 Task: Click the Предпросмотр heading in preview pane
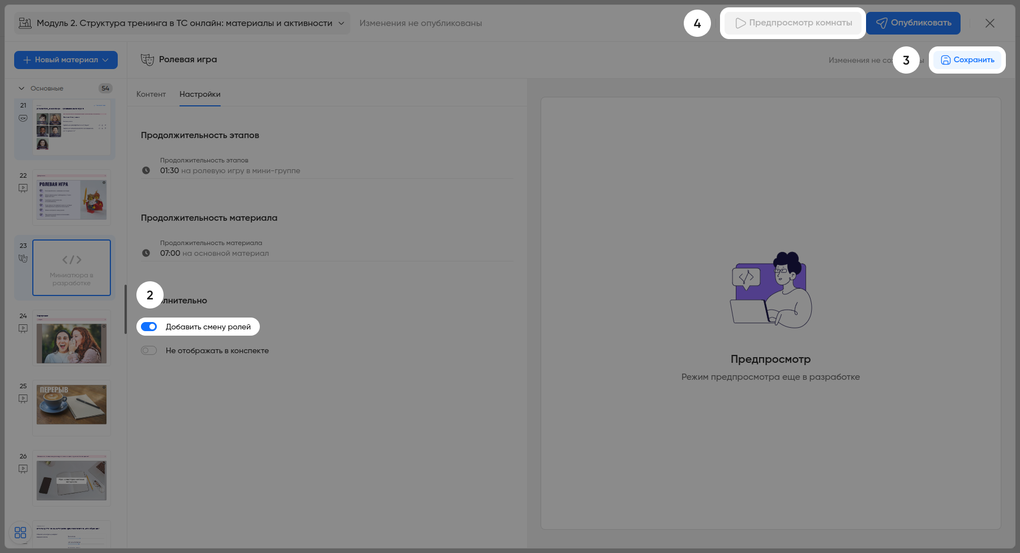click(770, 359)
